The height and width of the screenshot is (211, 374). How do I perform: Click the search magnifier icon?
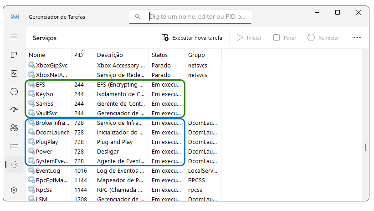tap(138, 16)
